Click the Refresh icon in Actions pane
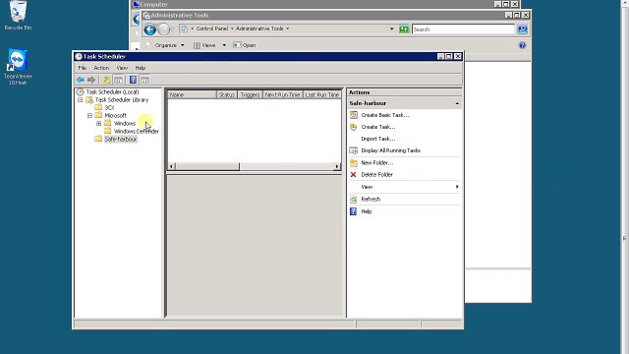Image resolution: width=629 pixels, height=354 pixels. (x=354, y=199)
